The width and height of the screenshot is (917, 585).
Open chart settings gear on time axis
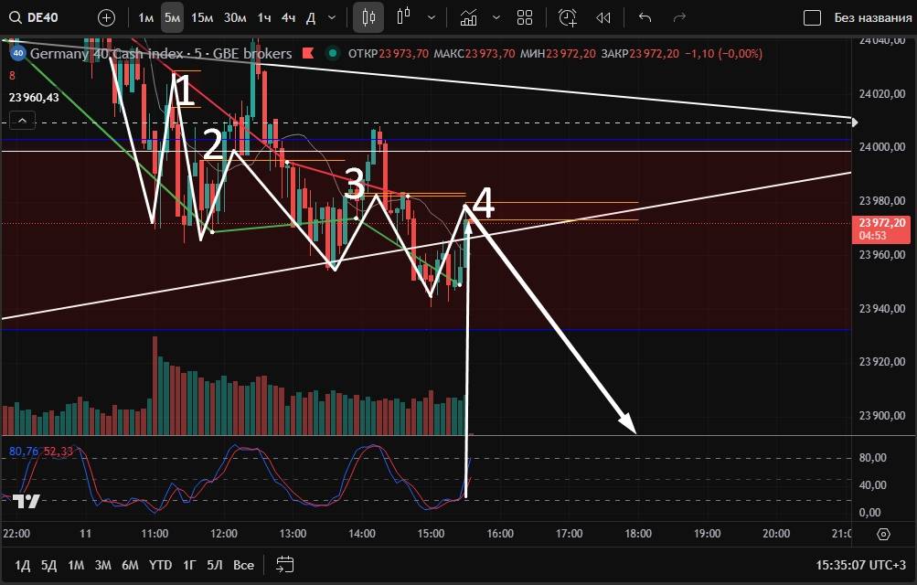(883, 534)
